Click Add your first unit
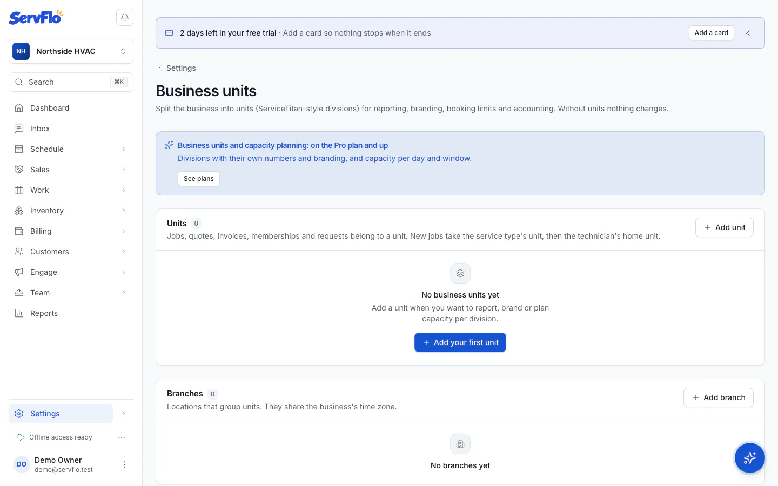This screenshot has width=778, height=486. pos(460,342)
